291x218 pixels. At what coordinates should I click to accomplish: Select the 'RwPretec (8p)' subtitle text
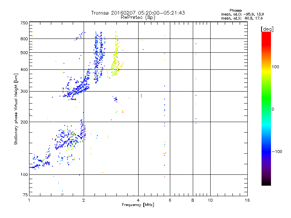coord(138,17)
